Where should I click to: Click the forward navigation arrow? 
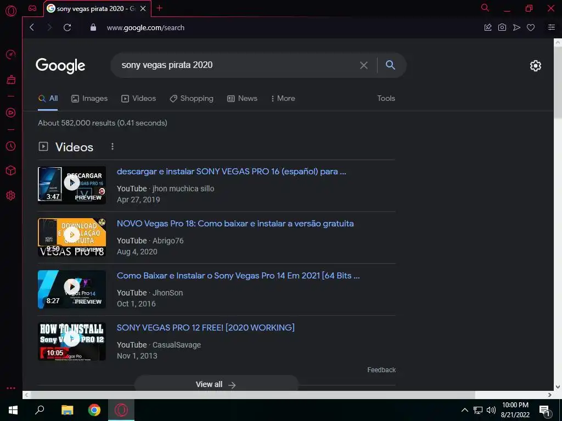(x=49, y=27)
